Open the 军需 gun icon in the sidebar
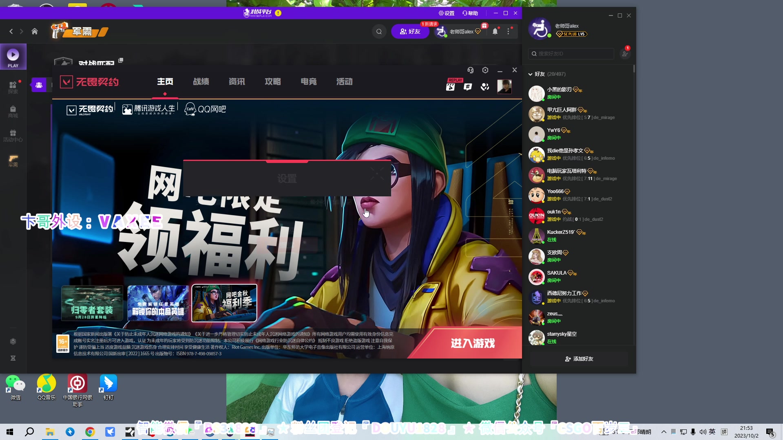This screenshot has height=440, width=783. pyautogui.click(x=13, y=161)
